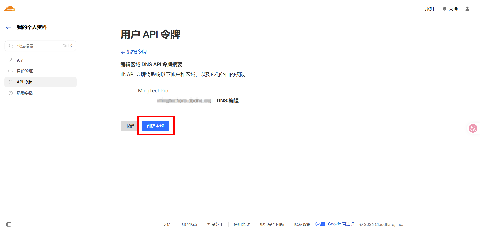This screenshot has height=232, width=480.
Task: Click the key icon beside 身份验证
Action: pos(11,71)
